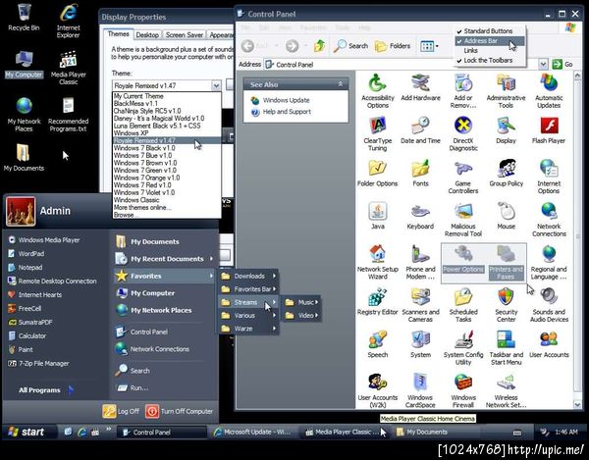Launch DirectX Diagnostic icon
This screenshot has width=589, height=460.
pos(462,134)
